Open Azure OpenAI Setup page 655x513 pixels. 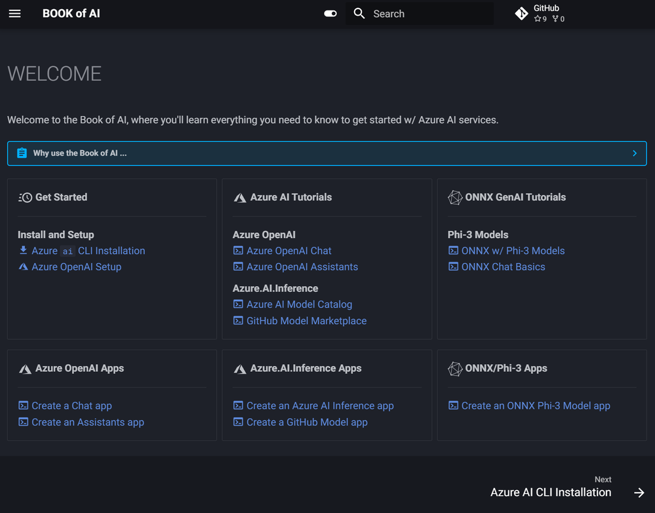coord(76,267)
